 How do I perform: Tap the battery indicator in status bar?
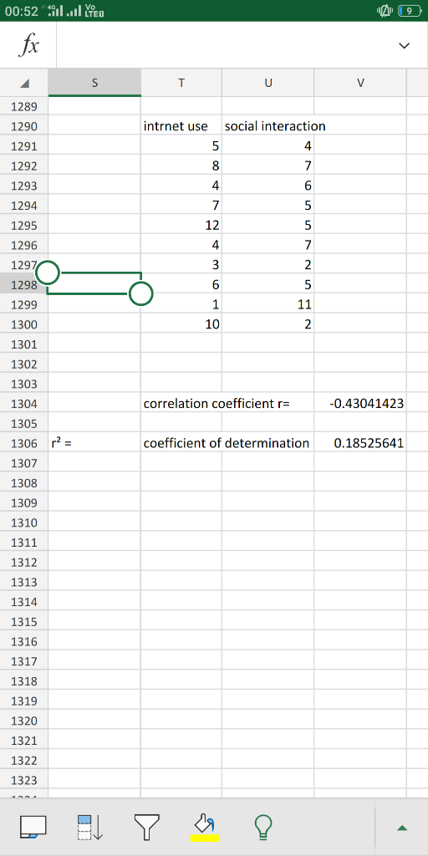click(408, 10)
